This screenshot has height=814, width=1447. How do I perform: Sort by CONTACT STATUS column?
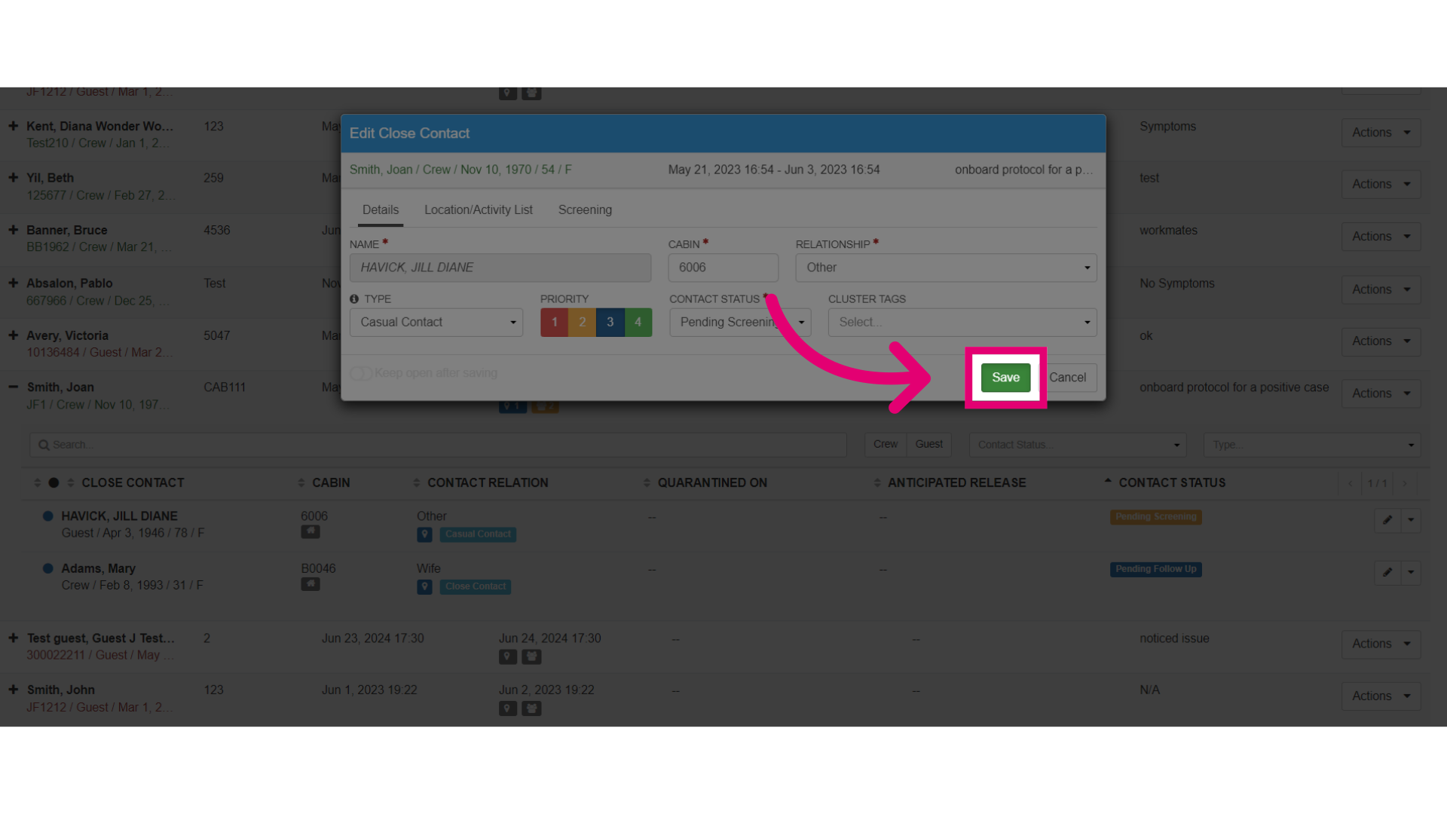point(1172,483)
